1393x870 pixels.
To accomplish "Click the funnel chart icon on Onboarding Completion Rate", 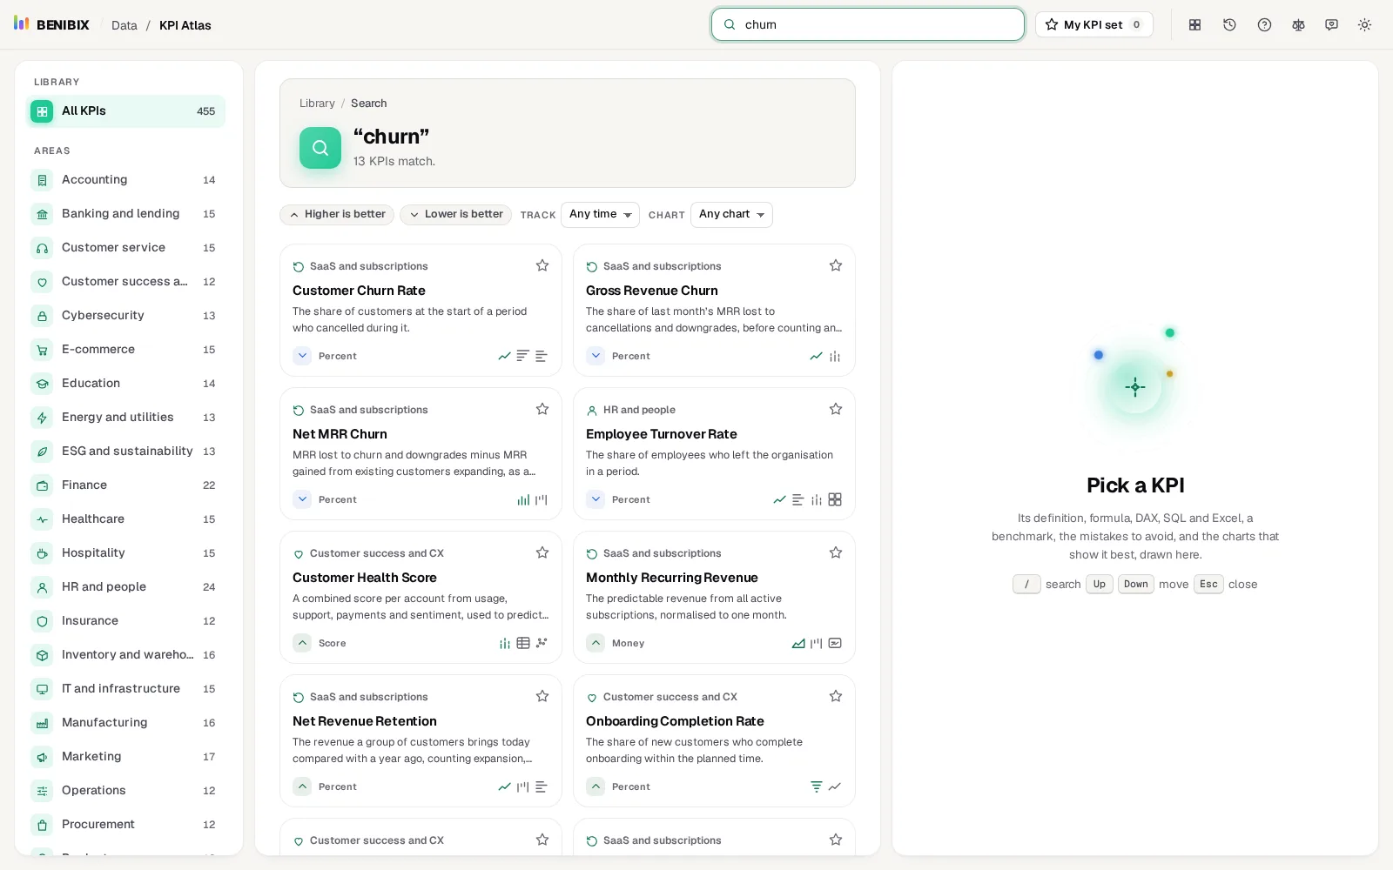I will coord(816,786).
